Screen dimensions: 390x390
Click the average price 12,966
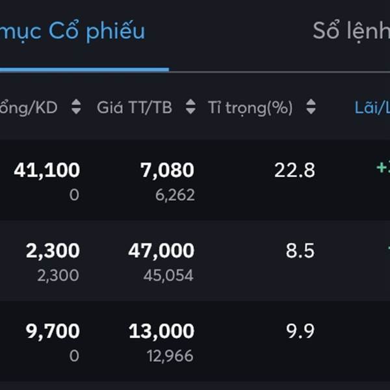(x=170, y=356)
